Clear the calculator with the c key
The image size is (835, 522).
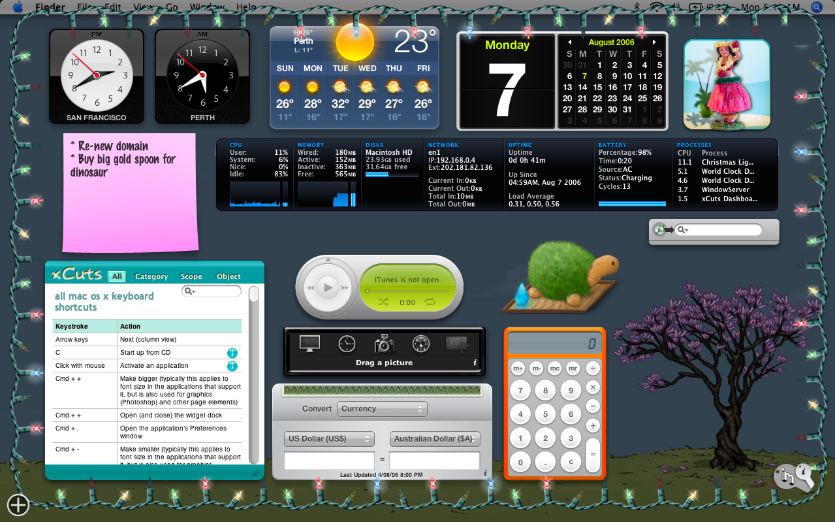[571, 462]
